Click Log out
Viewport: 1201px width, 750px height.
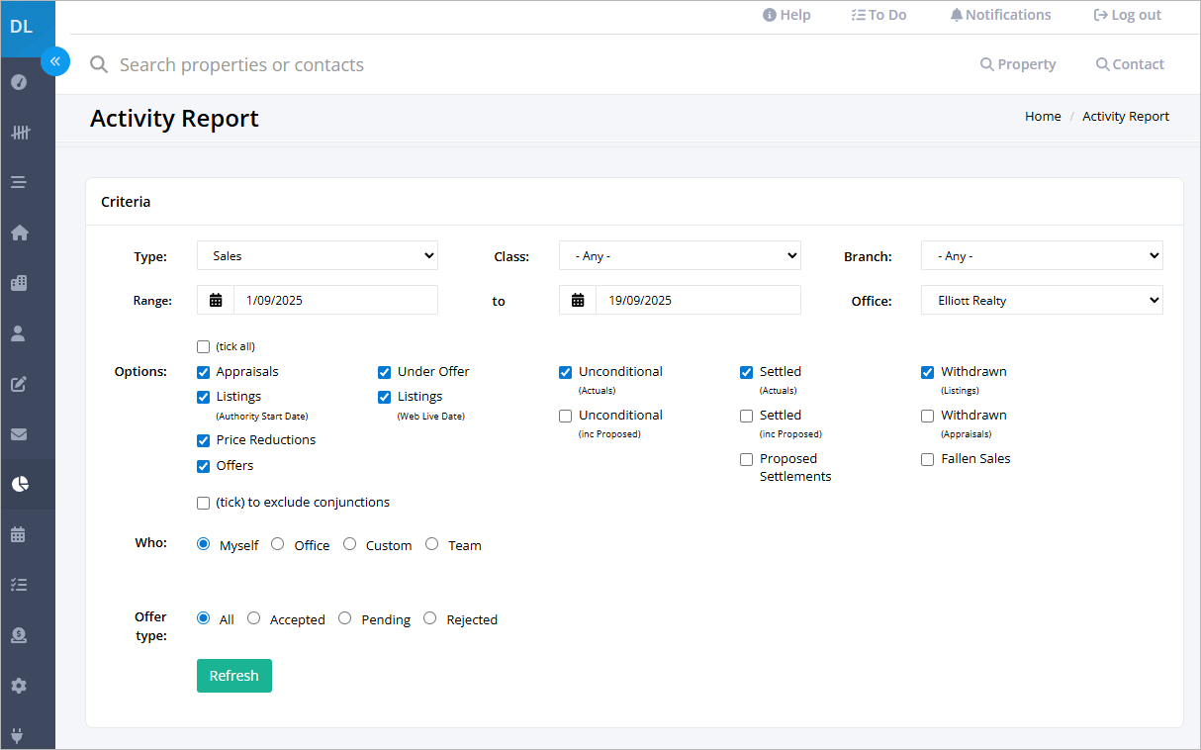pyautogui.click(x=1127, y=15)
